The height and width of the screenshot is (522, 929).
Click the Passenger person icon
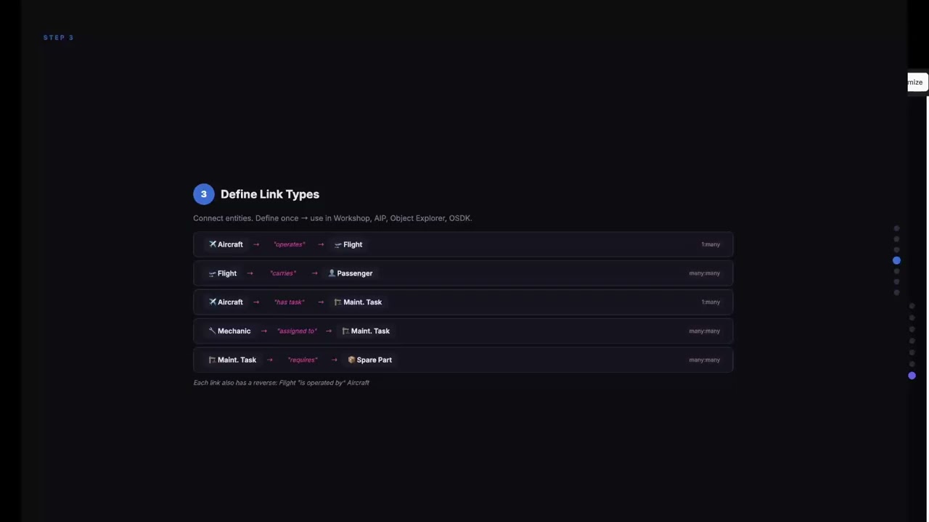(332, 273)
